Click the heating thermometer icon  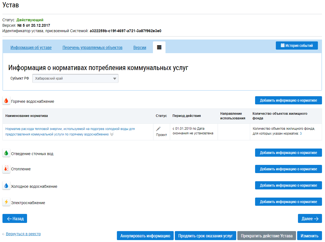6,169
